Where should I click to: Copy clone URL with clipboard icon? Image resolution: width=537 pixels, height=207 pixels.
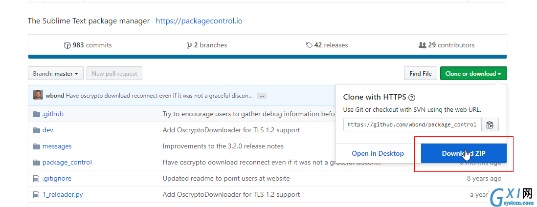[490, 124]
